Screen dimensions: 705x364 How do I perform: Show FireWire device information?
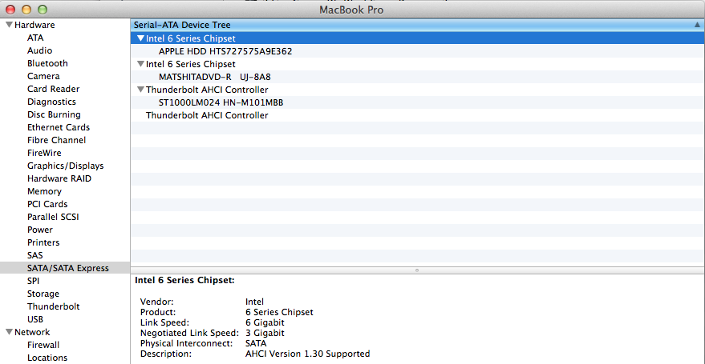tap(44, 153)
